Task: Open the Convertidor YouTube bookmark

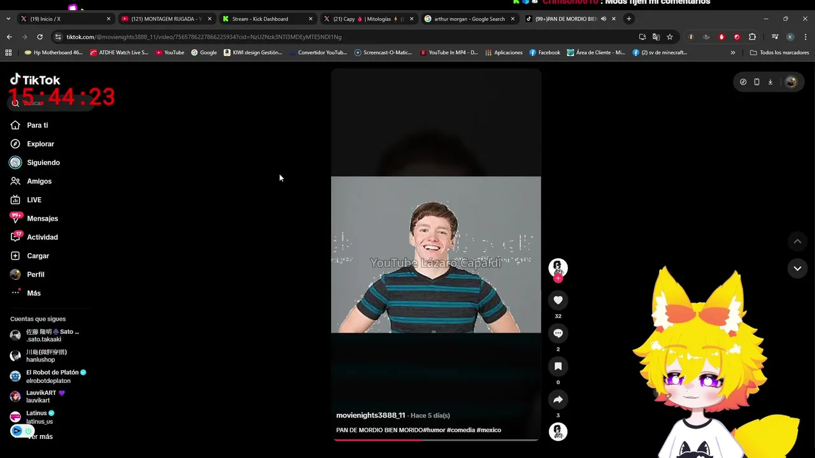Action: 317,53
